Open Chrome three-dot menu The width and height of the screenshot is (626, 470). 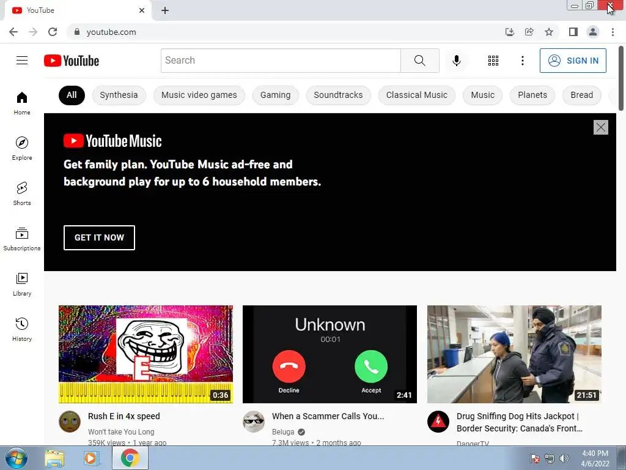tap(613, 32)
